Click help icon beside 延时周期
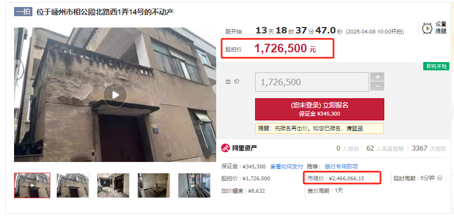The width and height of the screenshot is (454, 217). [x=439, y=178]
